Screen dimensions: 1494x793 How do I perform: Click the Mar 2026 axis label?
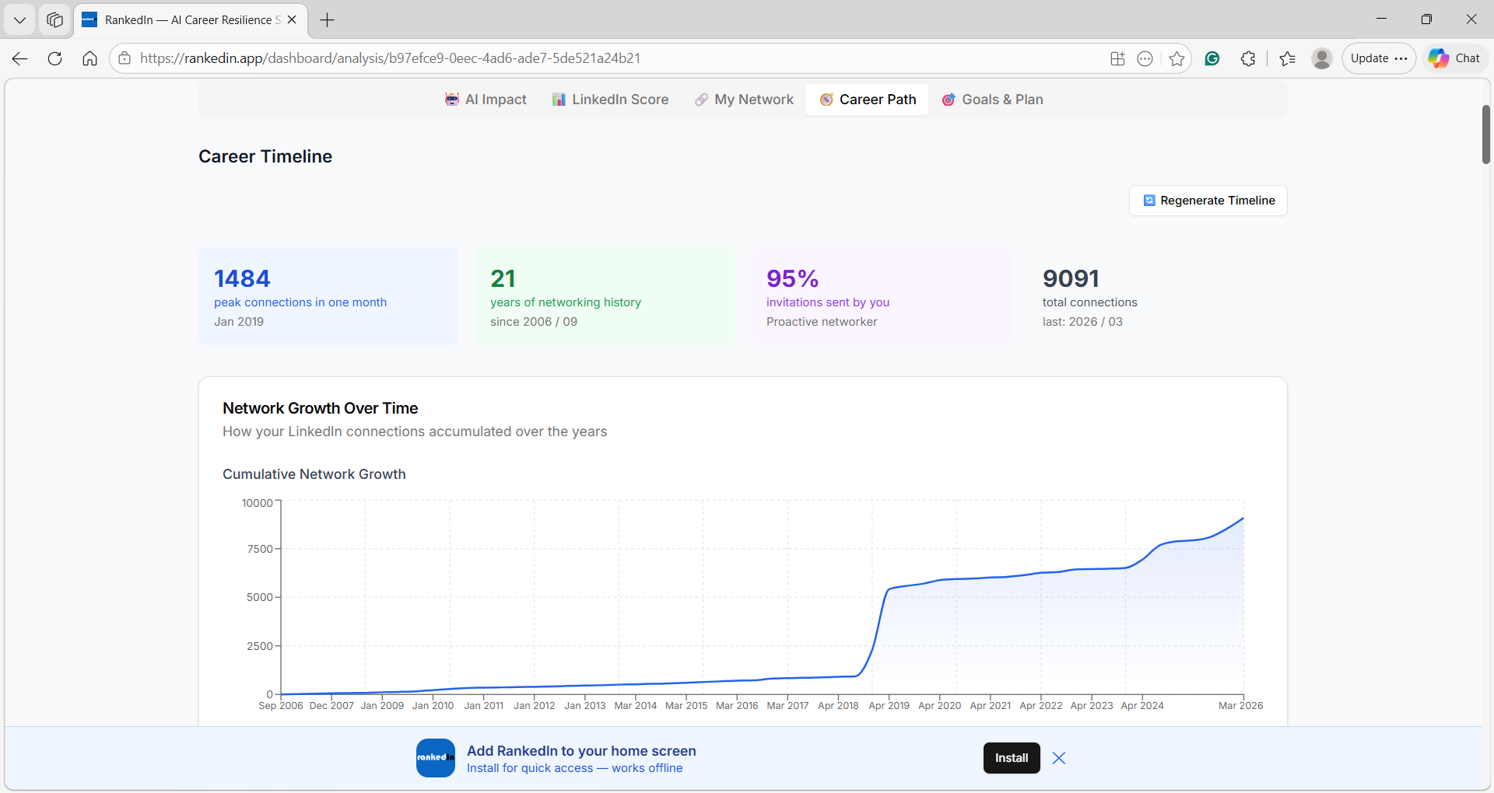[x=1240, y=706]
